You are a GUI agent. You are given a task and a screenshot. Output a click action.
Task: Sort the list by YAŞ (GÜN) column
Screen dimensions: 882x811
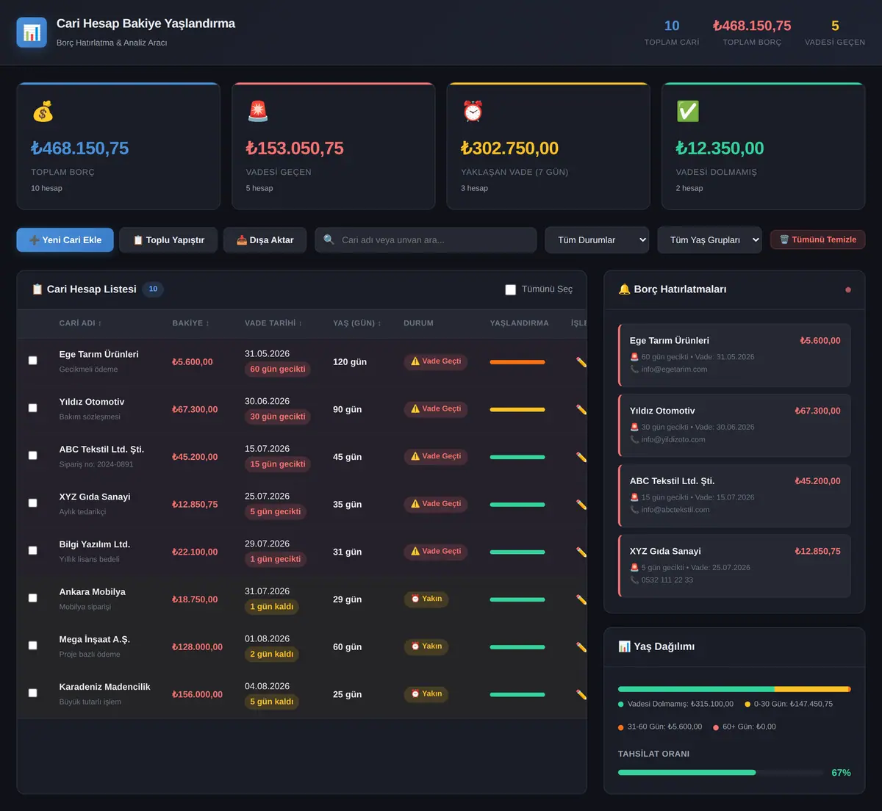coord(357,323)
